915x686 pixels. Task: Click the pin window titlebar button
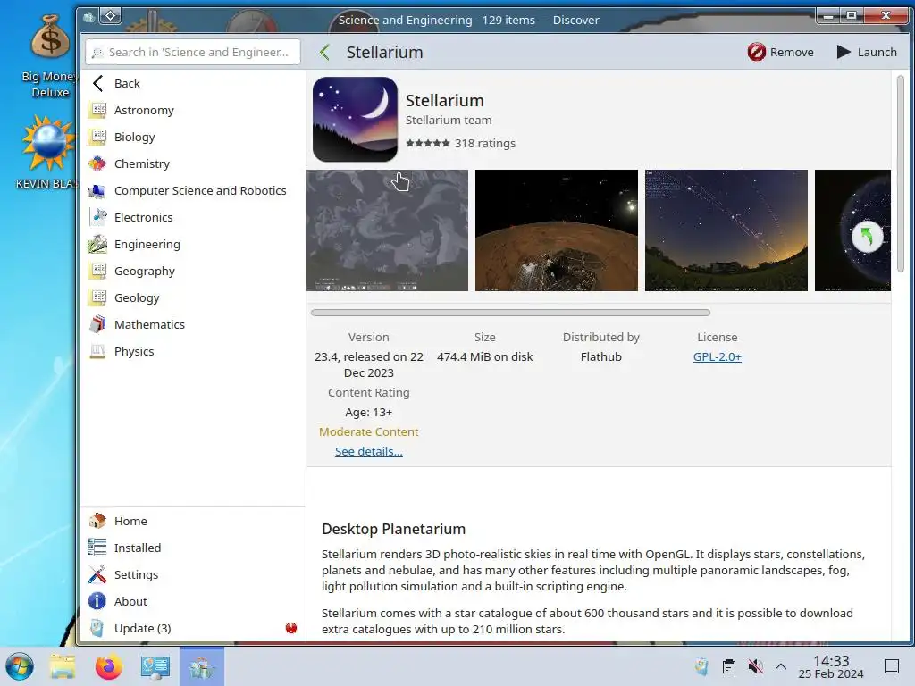(x=110, y=16)
